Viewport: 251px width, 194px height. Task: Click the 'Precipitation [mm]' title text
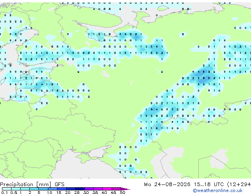[x=26, y=184]
